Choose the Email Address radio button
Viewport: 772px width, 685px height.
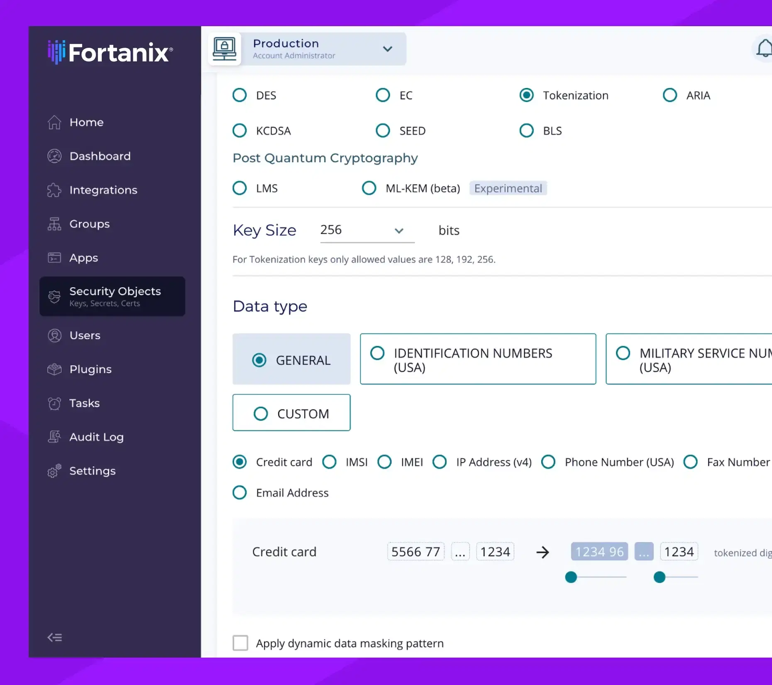[239, 492]
